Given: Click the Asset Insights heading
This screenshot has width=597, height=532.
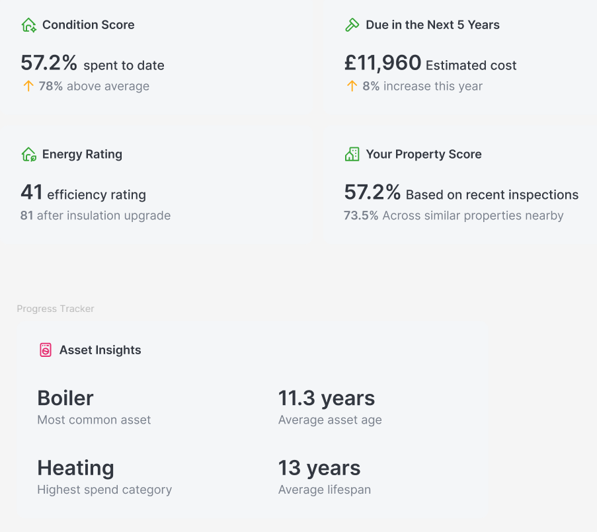Looking at the screenshot, I should (100, 350).
